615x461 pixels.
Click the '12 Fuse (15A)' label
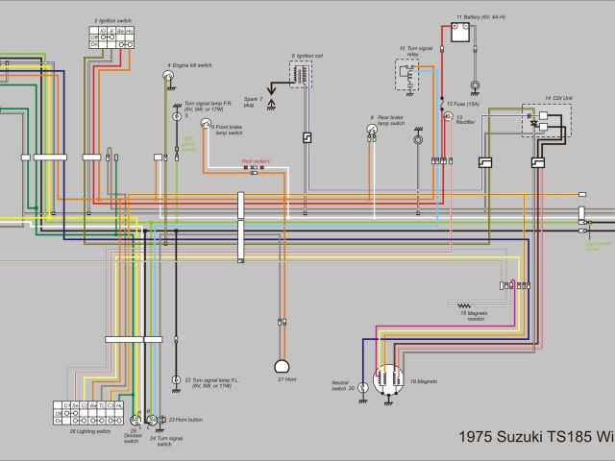point(462,102)
